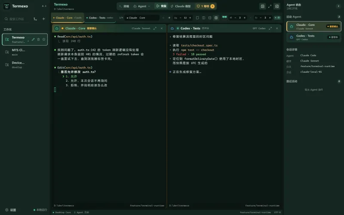Viewport: 344px width, 215px height.
Task: Select the grid layout icon
Action: [x=216, y=18]
